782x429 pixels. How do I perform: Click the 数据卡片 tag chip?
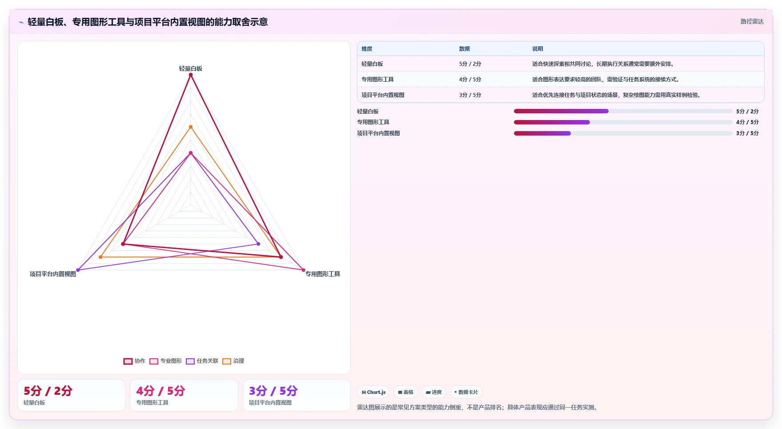tap(466, 392)
